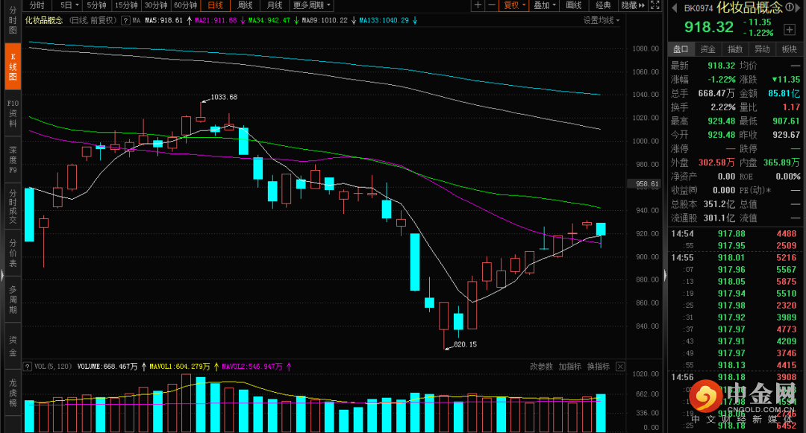Close the VOL indicator sub-panel
Viewport: 806px width, 433px height.
click(x=620, y=367)
